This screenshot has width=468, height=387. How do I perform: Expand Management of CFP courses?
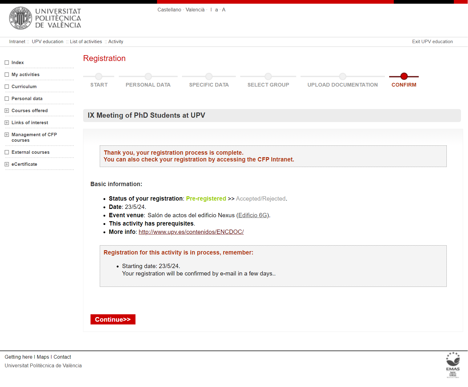[7, 135]
